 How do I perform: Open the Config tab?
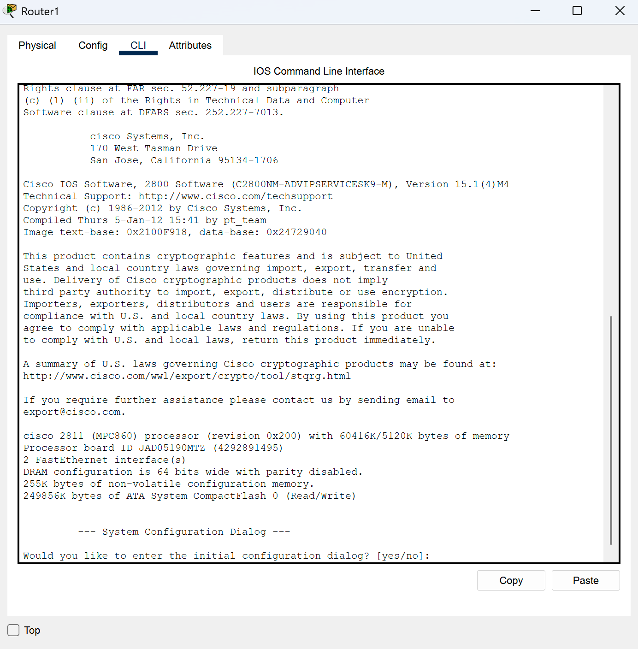[93, 45]
